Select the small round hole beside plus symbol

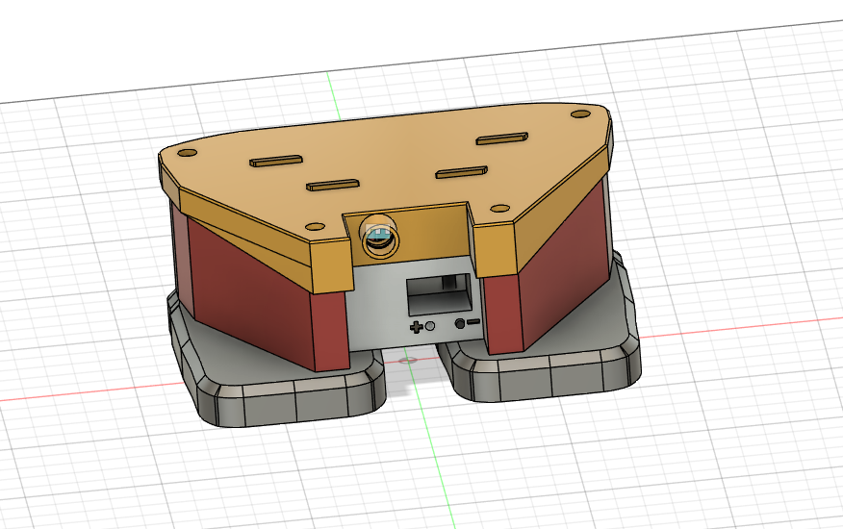coord(430,327)
